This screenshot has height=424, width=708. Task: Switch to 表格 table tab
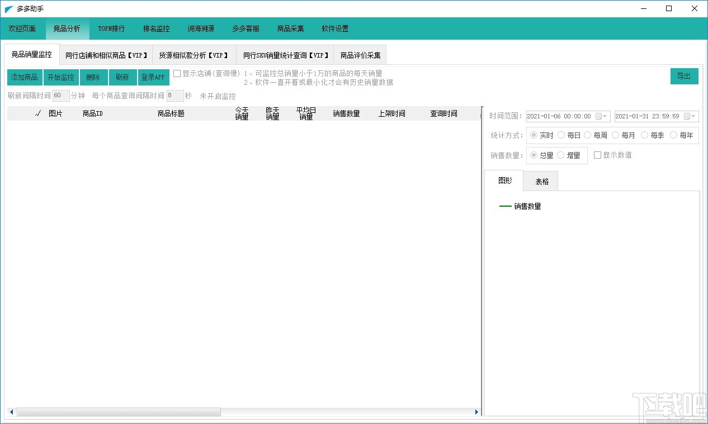point(542,182)
